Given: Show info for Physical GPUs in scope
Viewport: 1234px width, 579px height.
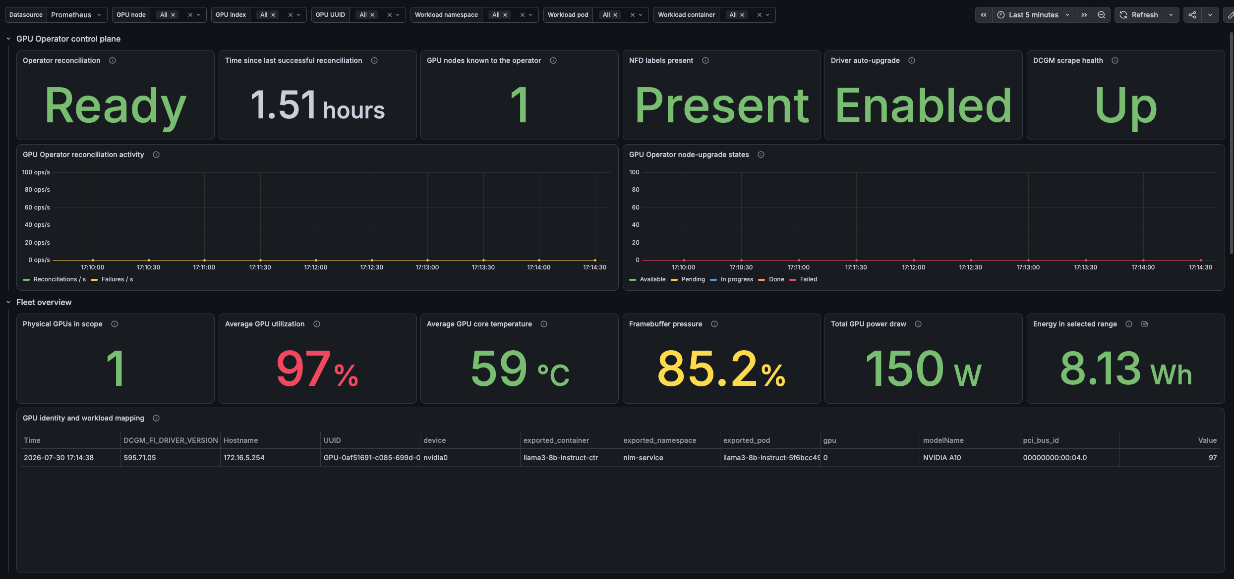Looking at the screenshot, I should click(115, 324).
